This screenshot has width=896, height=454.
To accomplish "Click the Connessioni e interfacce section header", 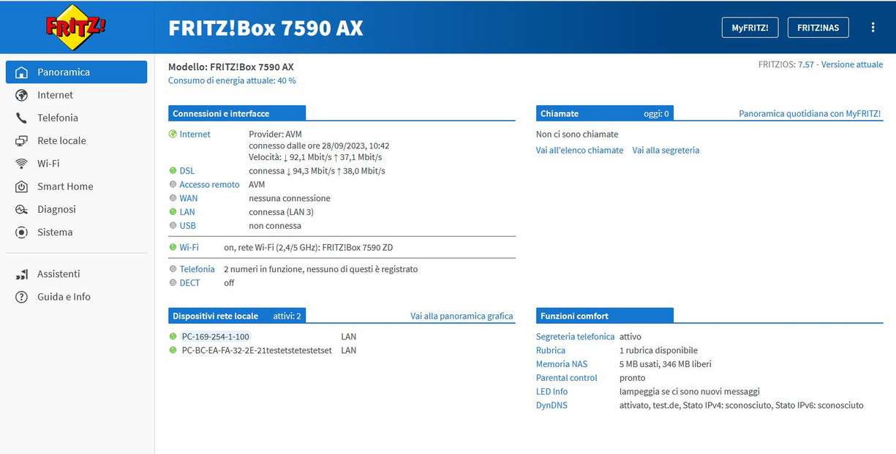I will [x=237, y=113].
